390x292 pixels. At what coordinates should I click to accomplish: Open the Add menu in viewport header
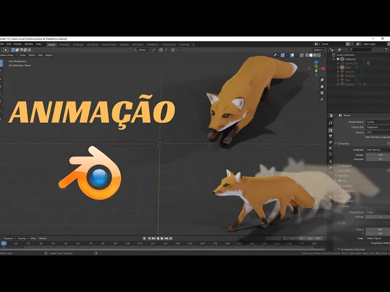(x=40, y=55)
